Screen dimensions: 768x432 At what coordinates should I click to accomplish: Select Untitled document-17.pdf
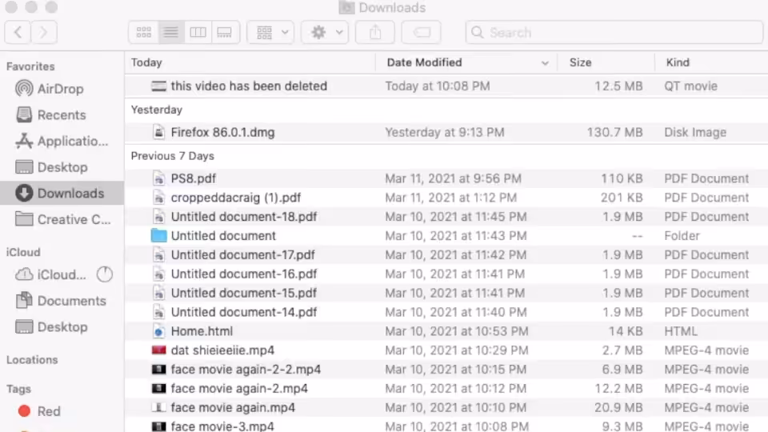(x=446, y=254)
